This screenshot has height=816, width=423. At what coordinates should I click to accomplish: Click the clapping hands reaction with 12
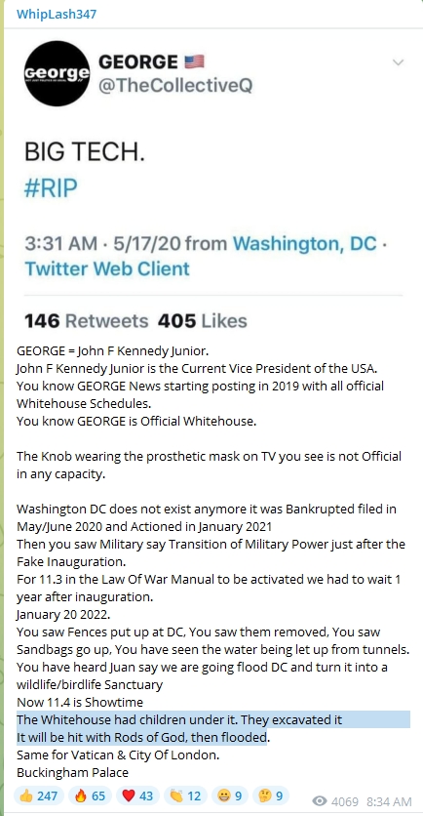point(185,796)
